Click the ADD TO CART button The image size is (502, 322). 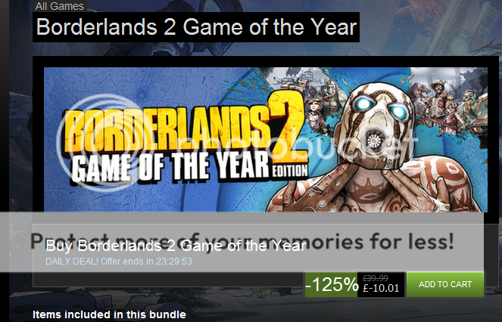445,284
